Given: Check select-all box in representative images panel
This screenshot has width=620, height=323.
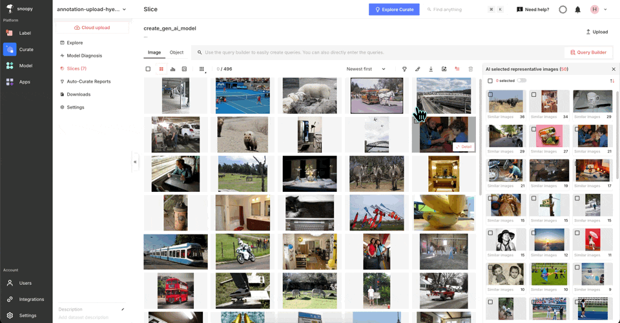Looking at the screenshot, I should pos(490,81).
